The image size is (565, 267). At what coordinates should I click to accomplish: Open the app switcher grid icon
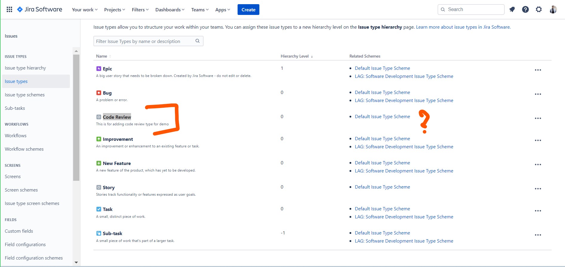(9, 10)
